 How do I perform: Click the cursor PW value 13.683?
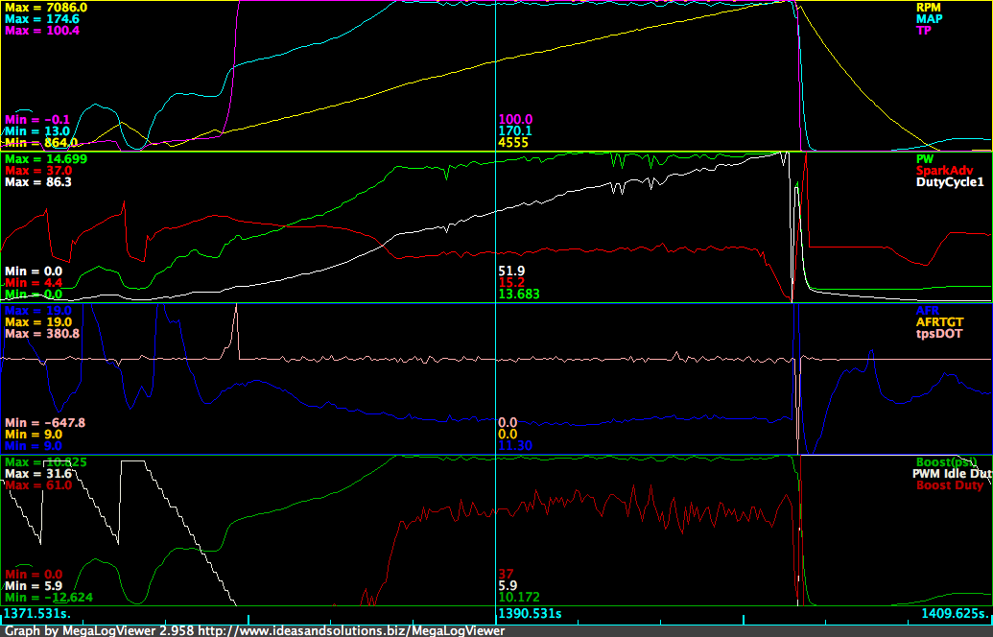pyautogui.click(x=519, y=294)
